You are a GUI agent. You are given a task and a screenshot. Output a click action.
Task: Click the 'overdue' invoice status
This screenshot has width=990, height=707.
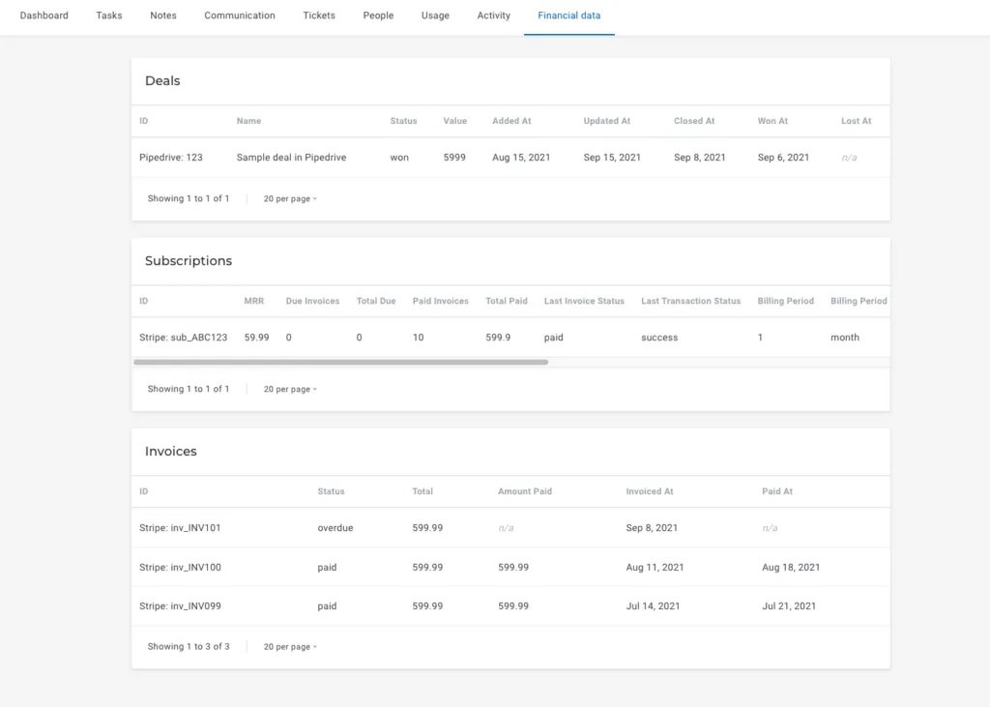[335, 527]
